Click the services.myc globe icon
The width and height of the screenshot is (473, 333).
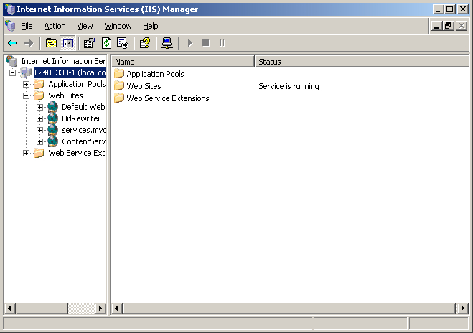tap(53, 130)
